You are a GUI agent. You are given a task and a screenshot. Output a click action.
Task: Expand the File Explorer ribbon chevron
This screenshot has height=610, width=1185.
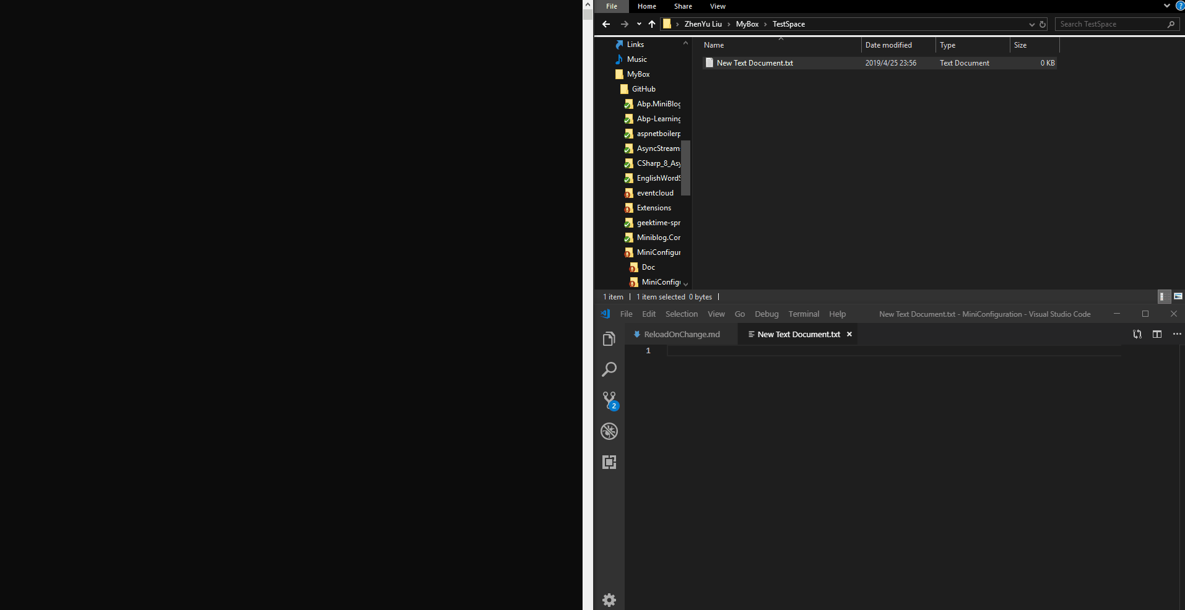point(1167,6)
